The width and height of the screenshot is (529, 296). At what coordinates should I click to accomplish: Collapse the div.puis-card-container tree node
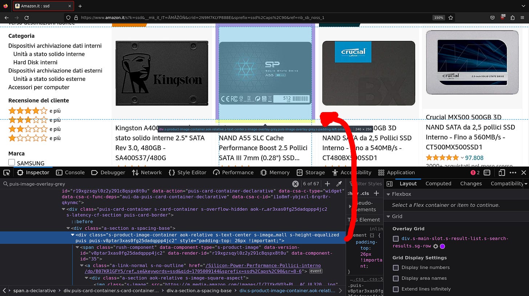pyautogui.click(x=64, y=209)
